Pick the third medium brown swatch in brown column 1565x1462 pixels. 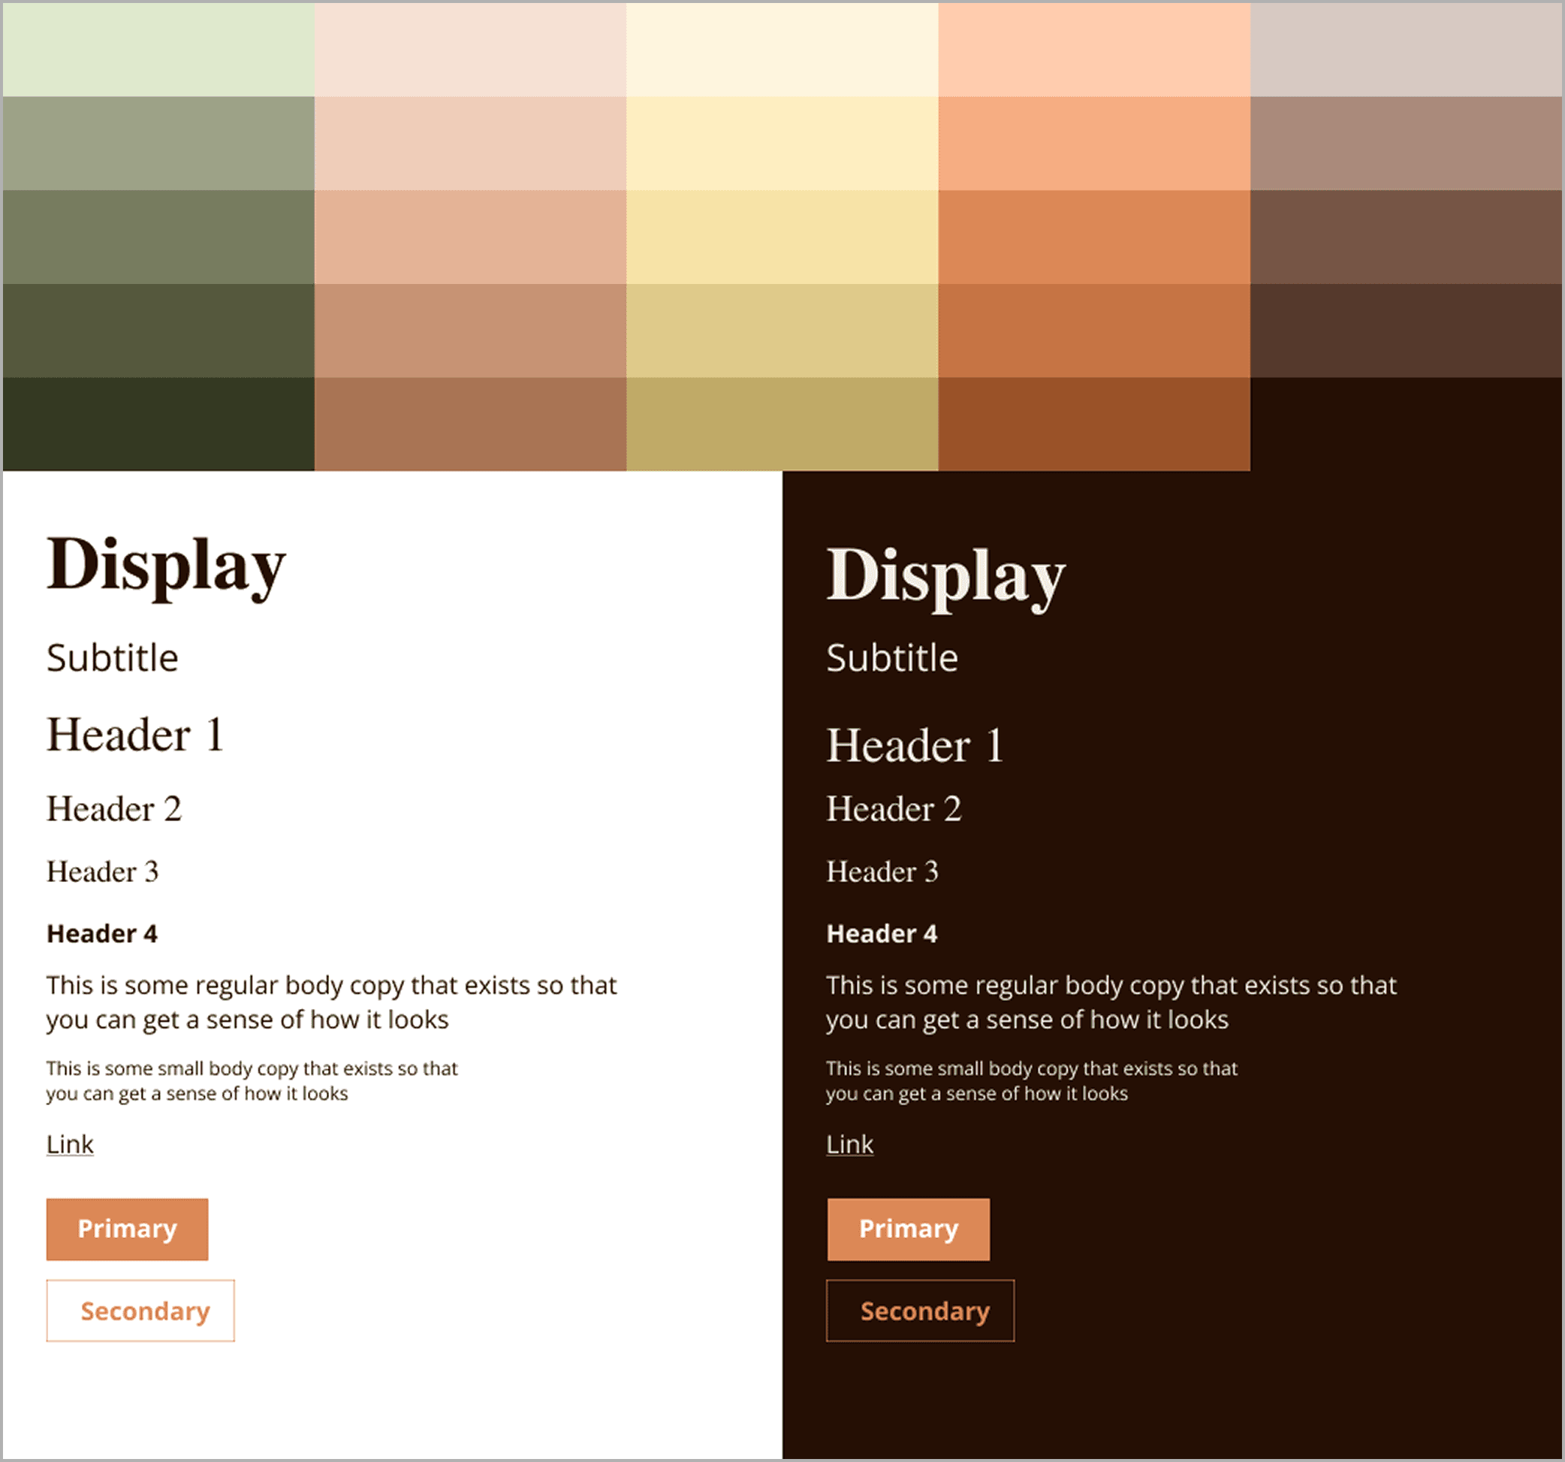click(1406, 237)
